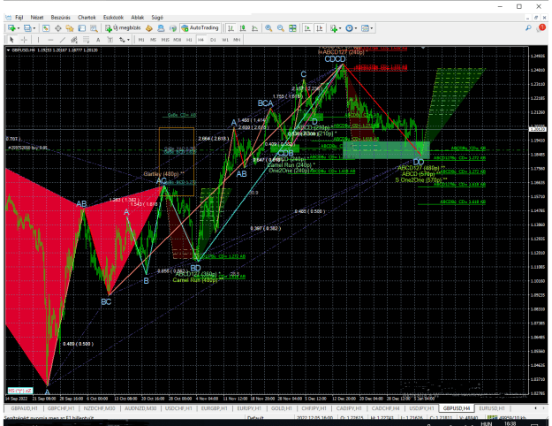The height and width of the screenshot is (426, 552).
Task: Click the HUN language indicator in taskbar
Action: click(487, 424)
